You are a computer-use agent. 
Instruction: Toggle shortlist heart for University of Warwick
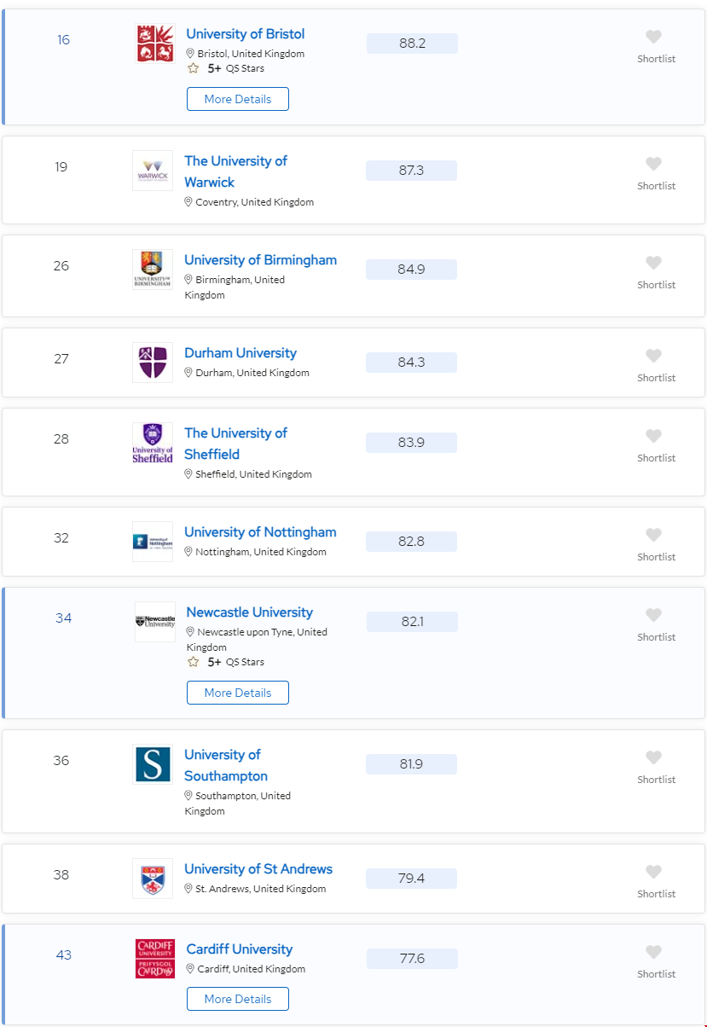(653, 164)
